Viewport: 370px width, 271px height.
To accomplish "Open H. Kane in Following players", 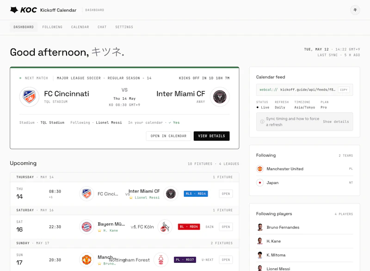I will (305, 241).
